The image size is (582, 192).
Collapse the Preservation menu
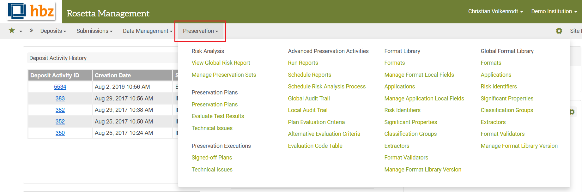tap(200, 31)
